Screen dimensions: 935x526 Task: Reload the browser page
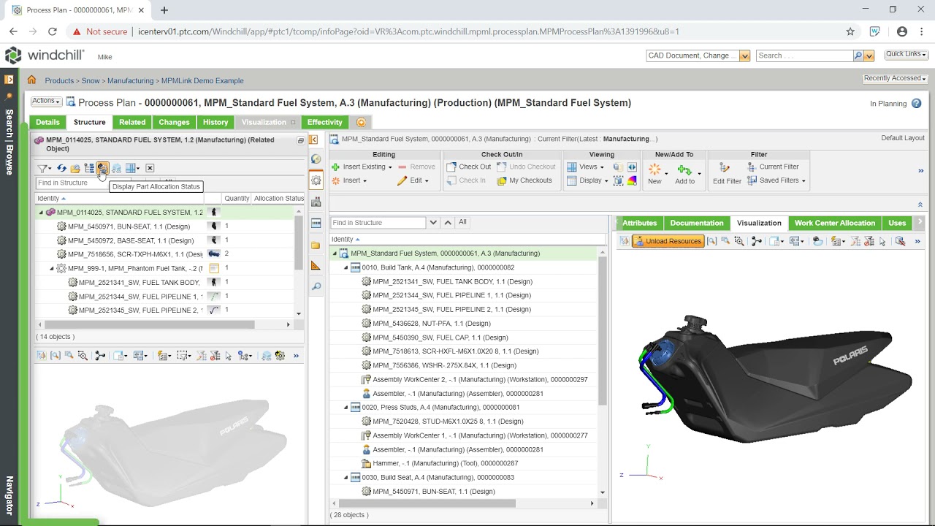click(x=52, y=31)
